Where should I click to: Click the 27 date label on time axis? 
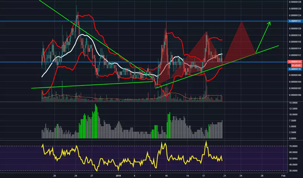(x=92, y=176)
